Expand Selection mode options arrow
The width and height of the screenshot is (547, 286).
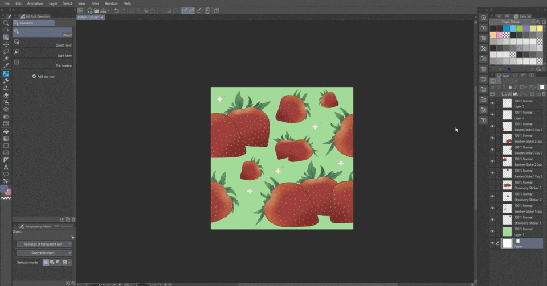[x=70, y=262]
